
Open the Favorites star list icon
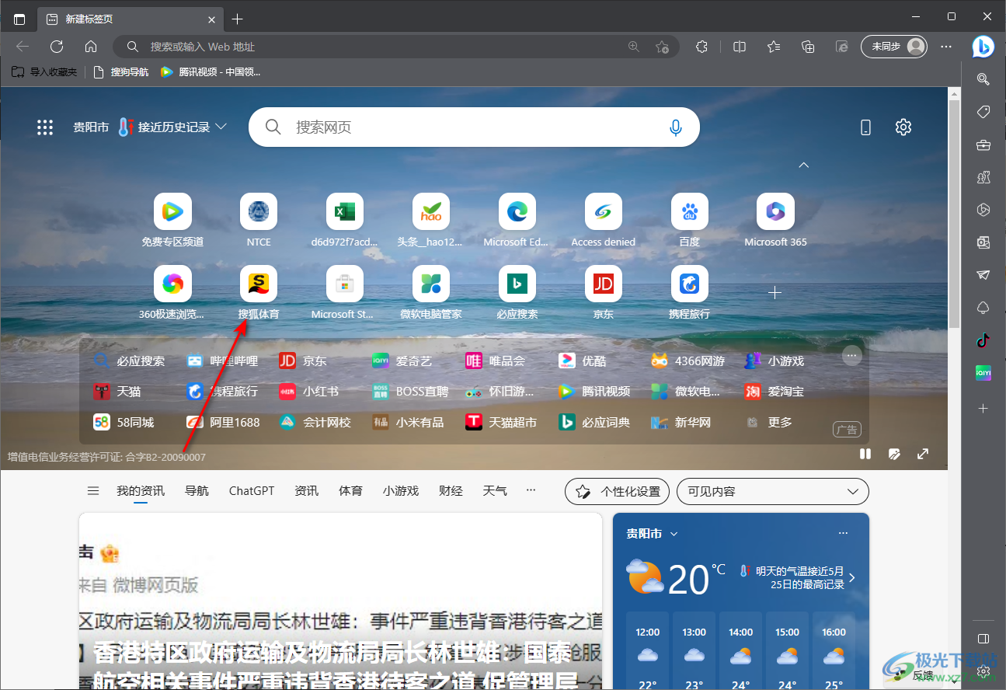tap(774, 47)
